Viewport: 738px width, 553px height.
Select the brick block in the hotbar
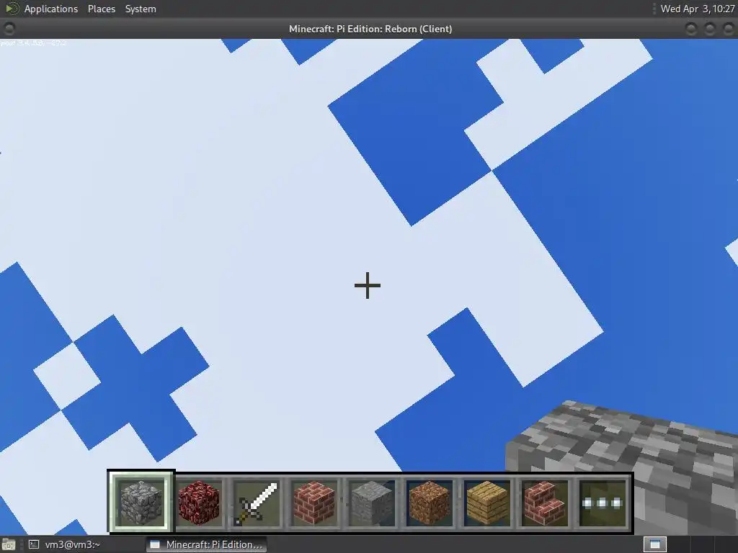click(314, 502)
